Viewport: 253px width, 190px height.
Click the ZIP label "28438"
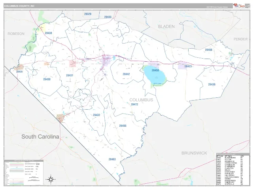point(48,33)
